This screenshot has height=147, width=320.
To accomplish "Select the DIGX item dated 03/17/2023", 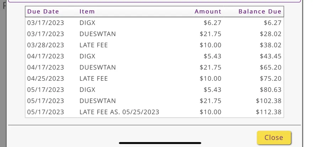I will 87,23.
